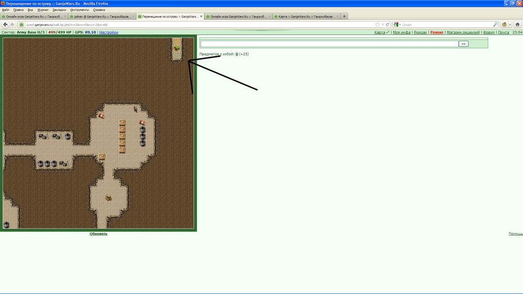Open the Инструменты menu
Image resolution: width=523 pixels, height=294 pixels.
[x=80, y=10]
